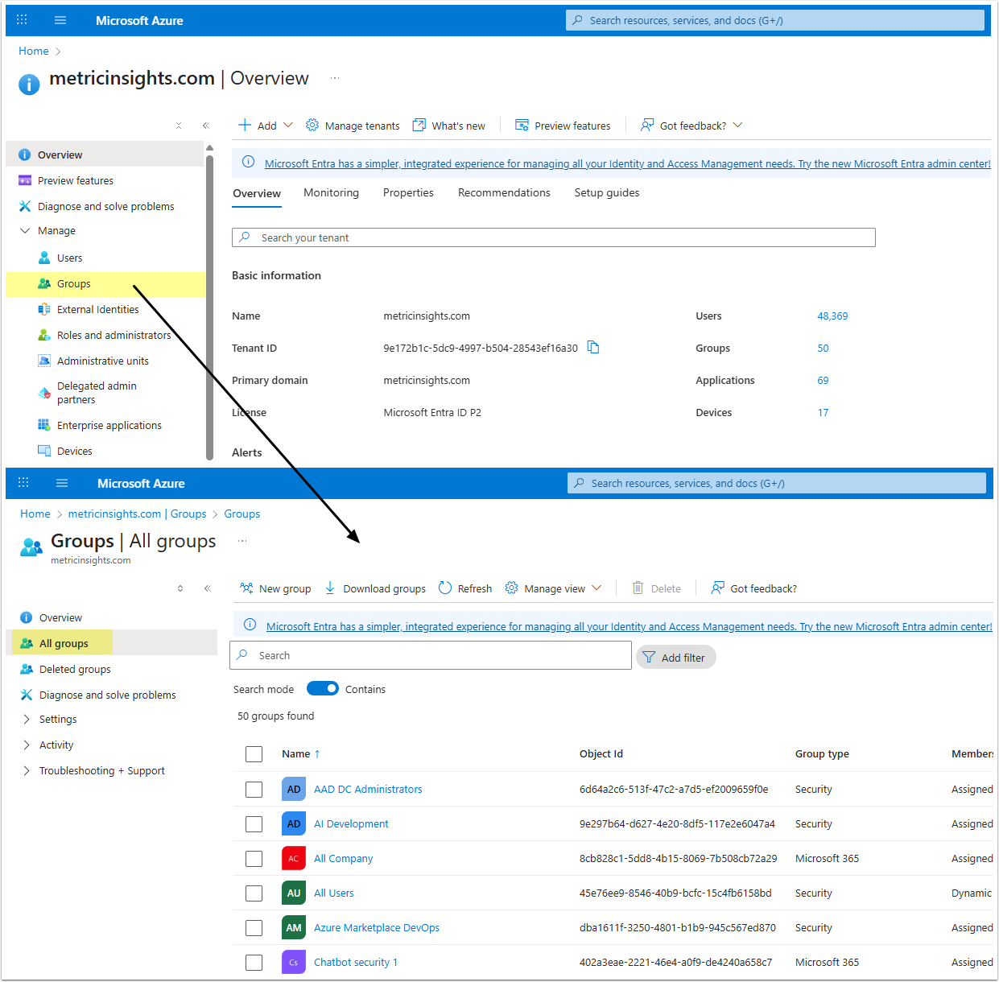Check the Chatbot security 1 row checkbox
This screenshot has width=999, height=982.
254,963
